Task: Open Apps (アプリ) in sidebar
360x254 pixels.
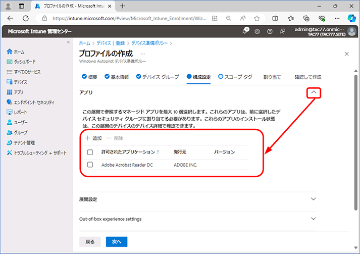Action: (x=15, y=92)
